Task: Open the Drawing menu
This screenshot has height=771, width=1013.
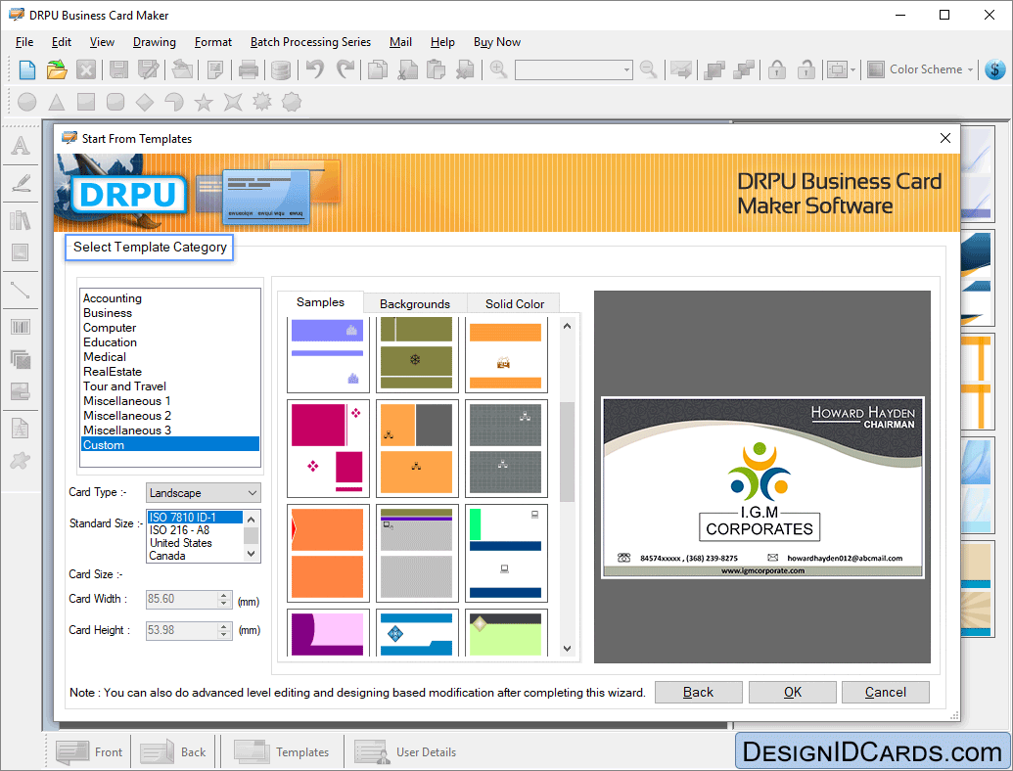Action: pos(154,42)
